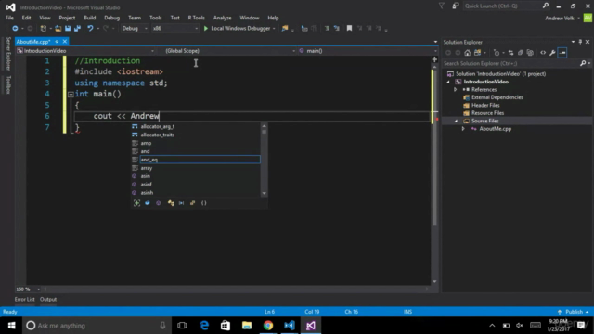594x334 pixels.
Task: Save the current file with Save icon
Action: pos(68,29)
